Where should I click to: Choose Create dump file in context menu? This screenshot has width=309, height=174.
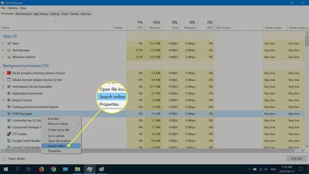[61, 130]
